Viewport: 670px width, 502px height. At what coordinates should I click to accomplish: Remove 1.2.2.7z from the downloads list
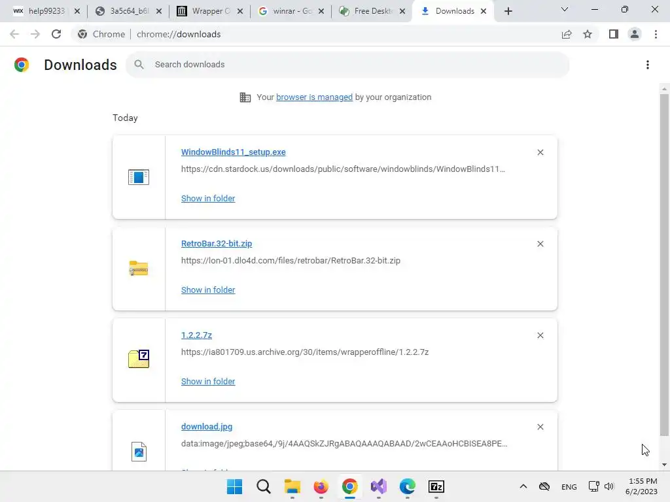540,335
